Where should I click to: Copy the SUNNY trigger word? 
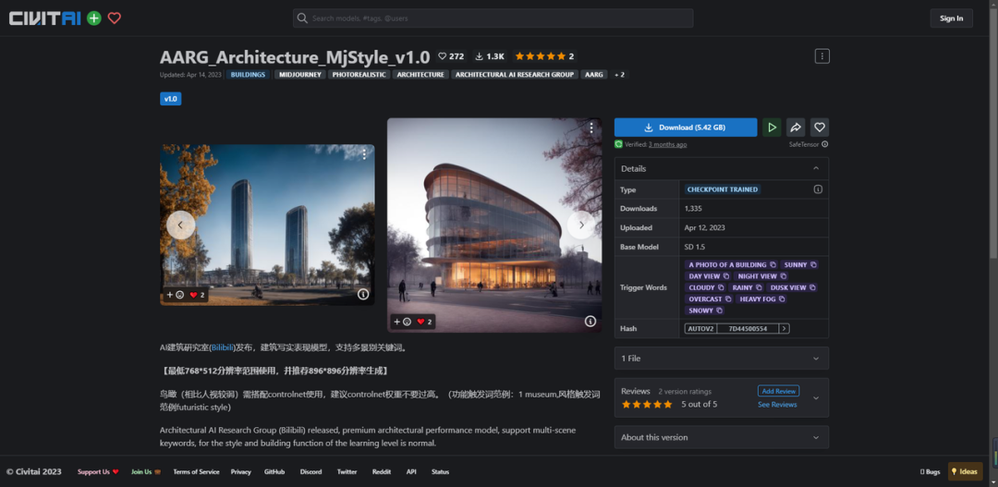[x=813, y=265]
